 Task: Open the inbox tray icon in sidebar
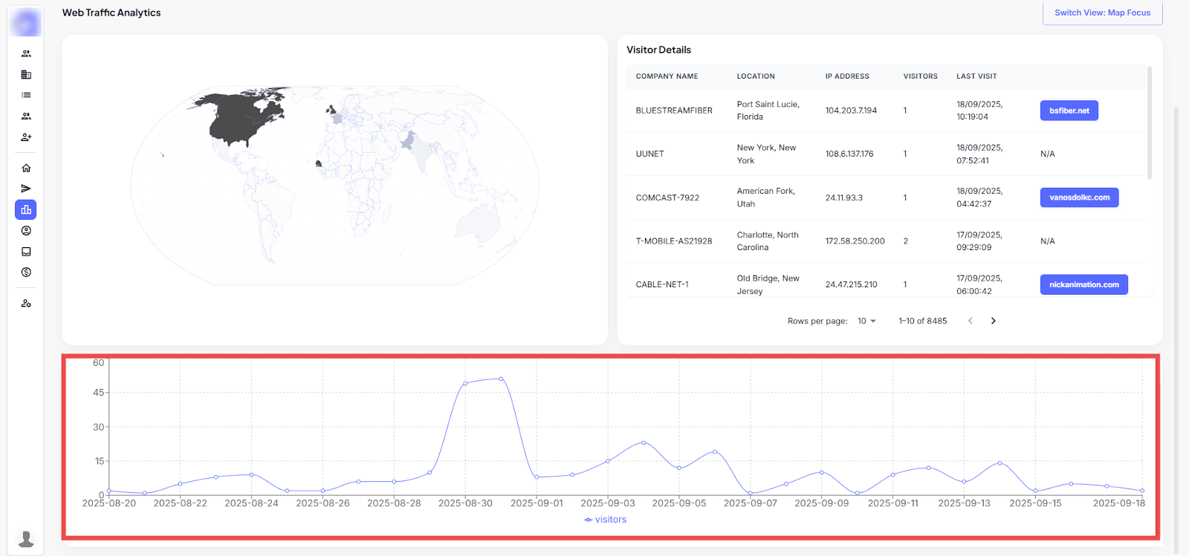coord(26,252)
